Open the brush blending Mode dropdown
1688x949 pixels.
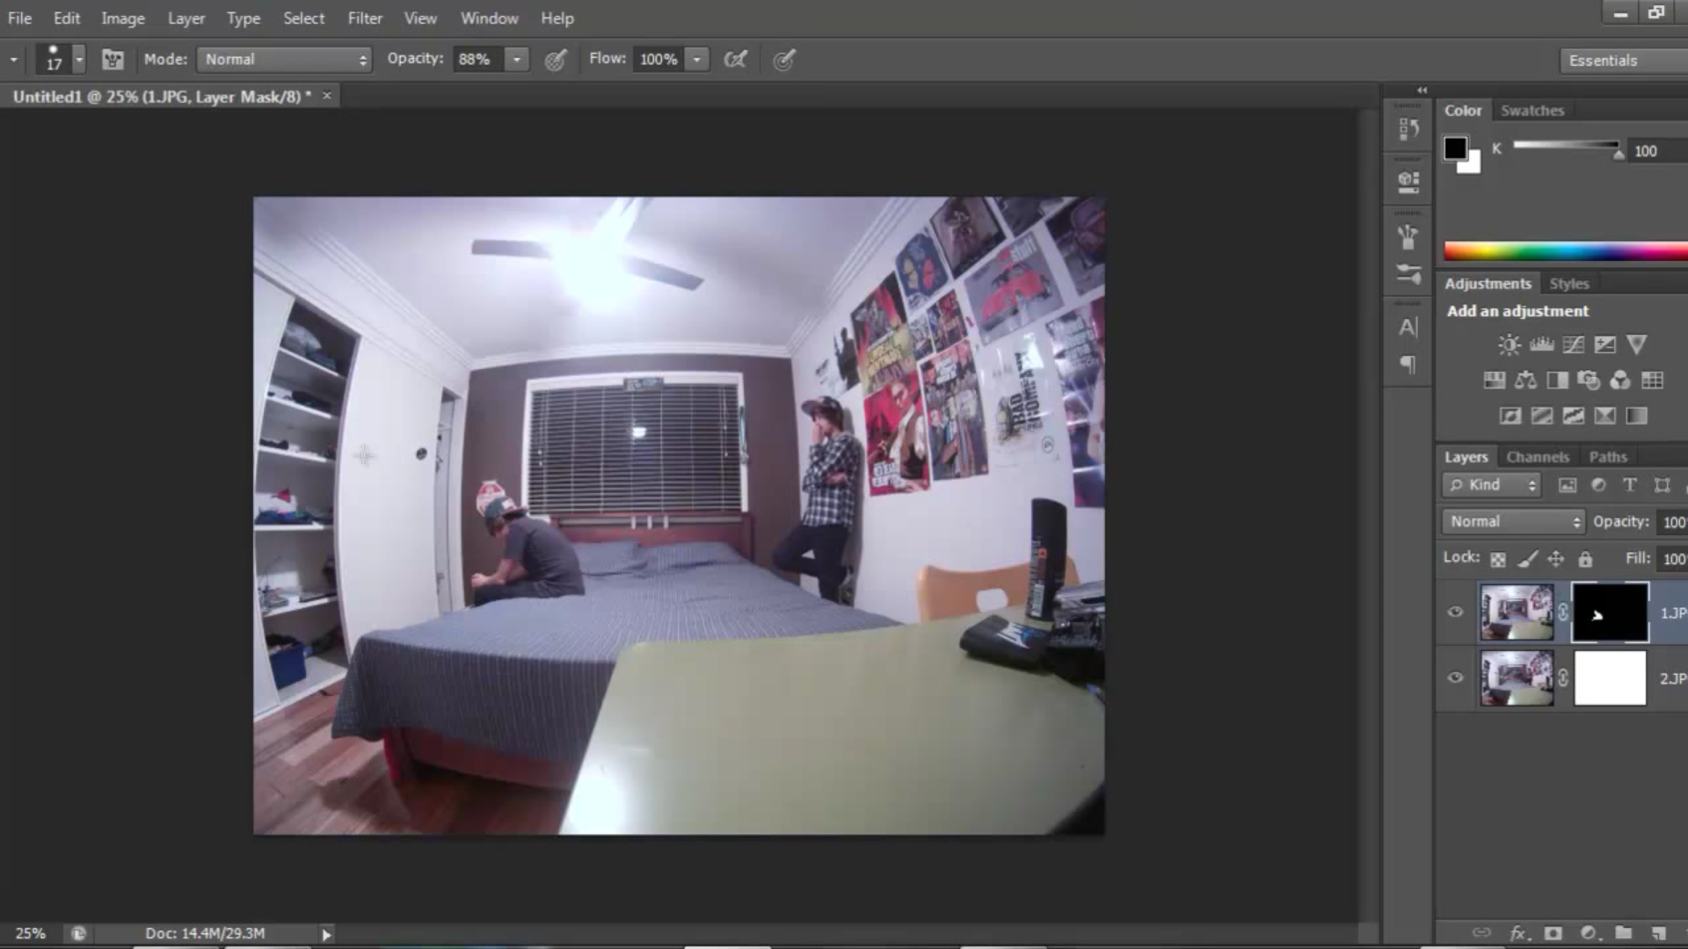coord(283,59)
